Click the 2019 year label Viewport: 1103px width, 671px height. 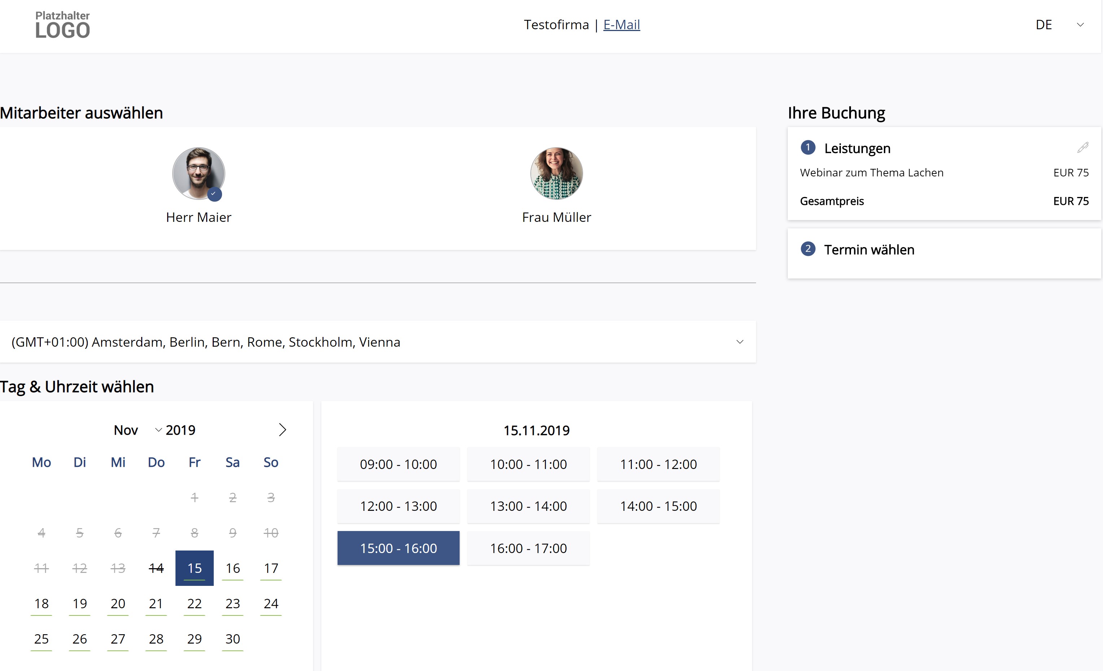(x=181, y=430)
